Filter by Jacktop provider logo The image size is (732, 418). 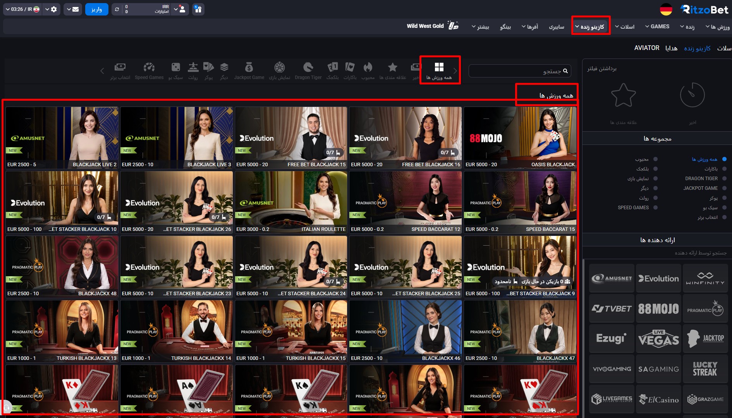(x=705, y=339)
